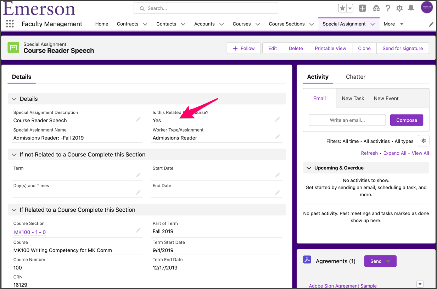The height and width of the screenshot is (289, 437).
Task: Click the Delete button
Action: pyautogui.click(x=296, y=48)
